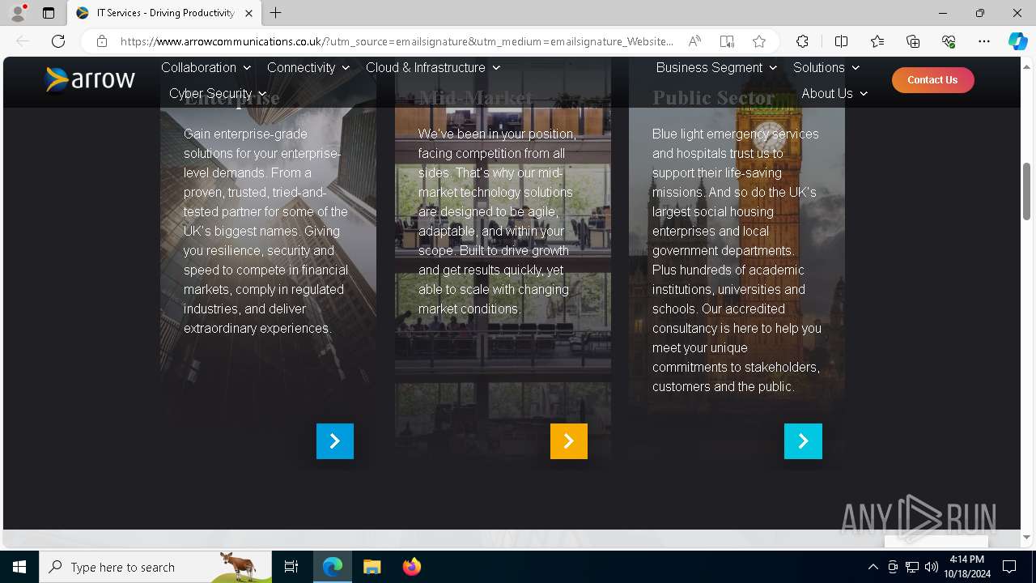Open Edge Settings and more menu
The image size is (1036, 583).
pyautogui.click(x=984, y=41)
